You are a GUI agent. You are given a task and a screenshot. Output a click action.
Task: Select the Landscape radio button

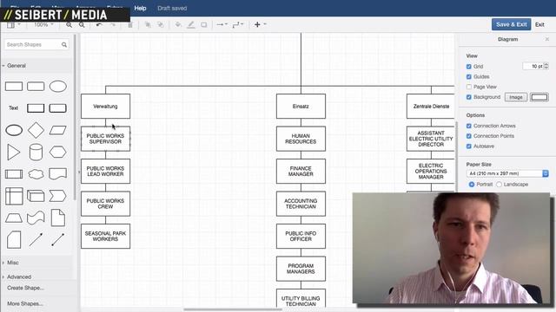tap(499, 185)
